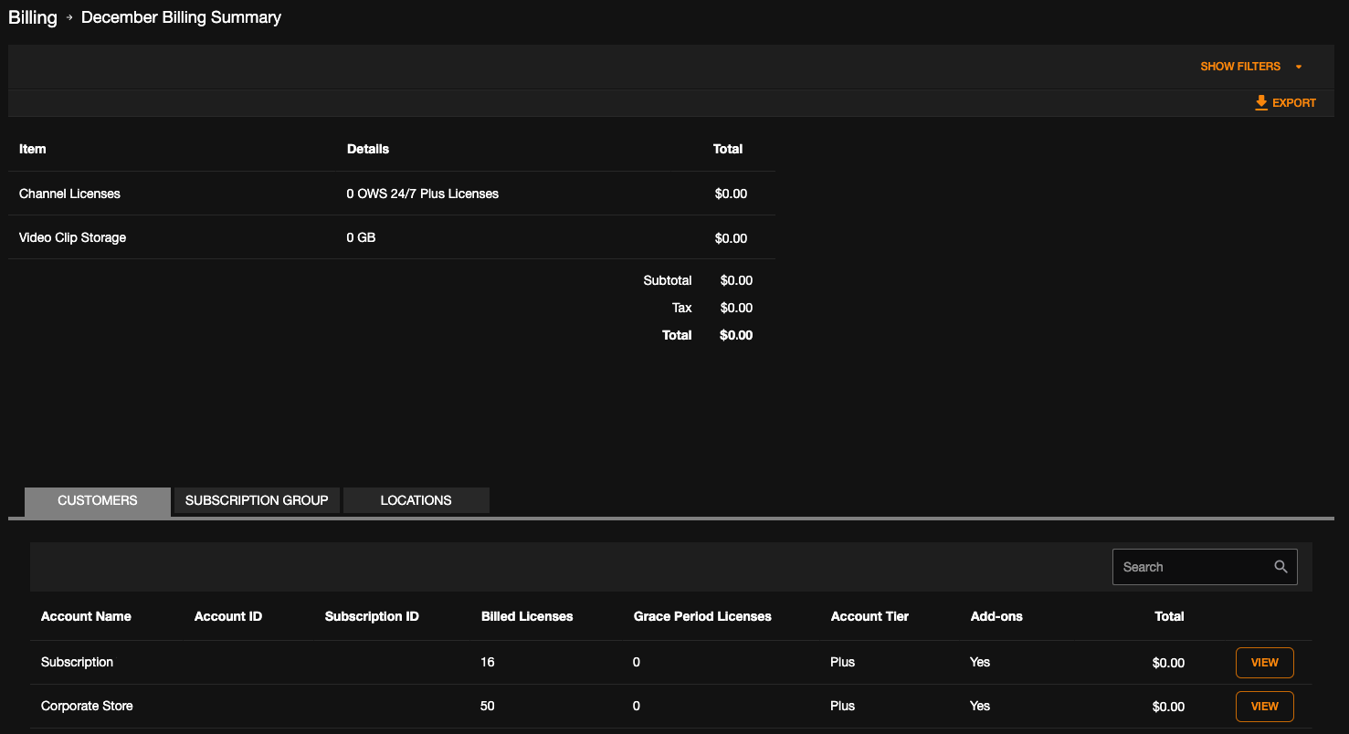
Task: Click Plus tier in Subscription row
Action: point(843,662)
